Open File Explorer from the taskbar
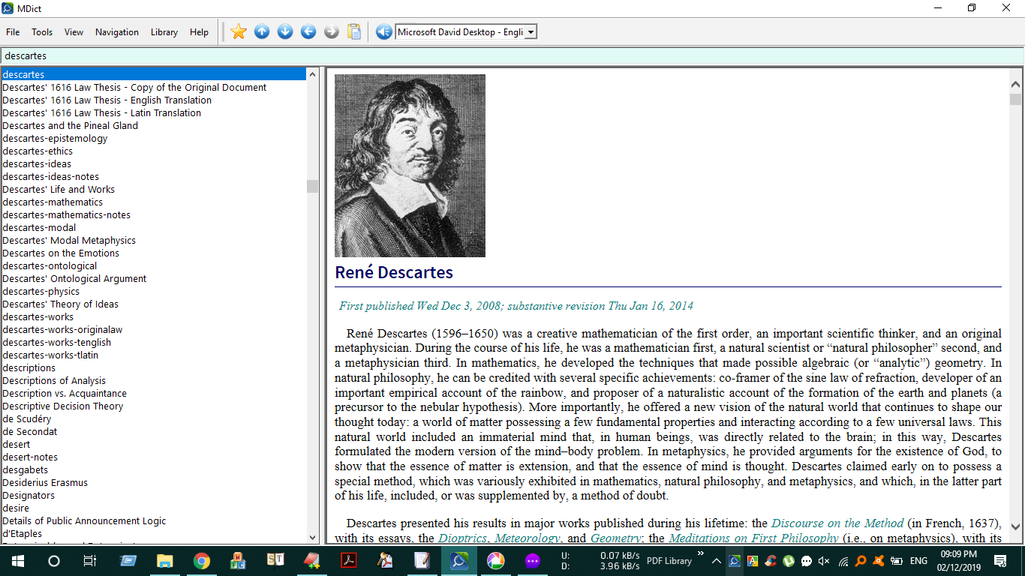This screenshot has height=576, width=1025. tap(164, 561)
